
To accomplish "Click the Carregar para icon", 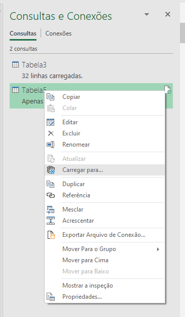I will 51,170.
